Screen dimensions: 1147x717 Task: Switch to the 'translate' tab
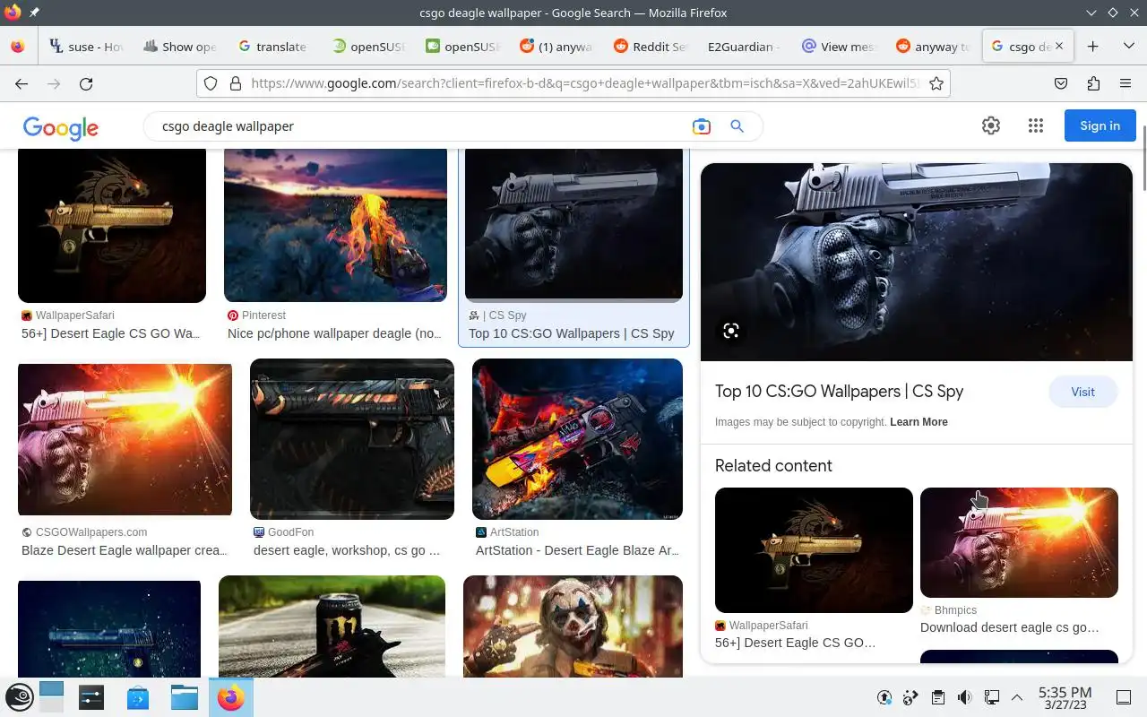coord(272,47)
